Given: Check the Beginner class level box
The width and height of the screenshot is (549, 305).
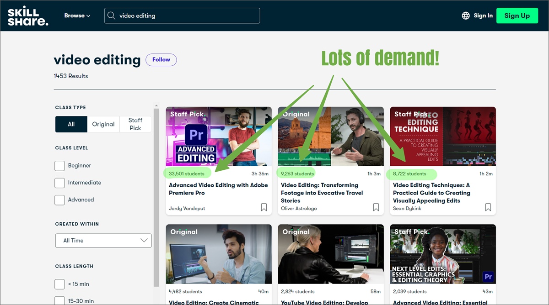Looking at the screenshot, I should pos(59,166).
